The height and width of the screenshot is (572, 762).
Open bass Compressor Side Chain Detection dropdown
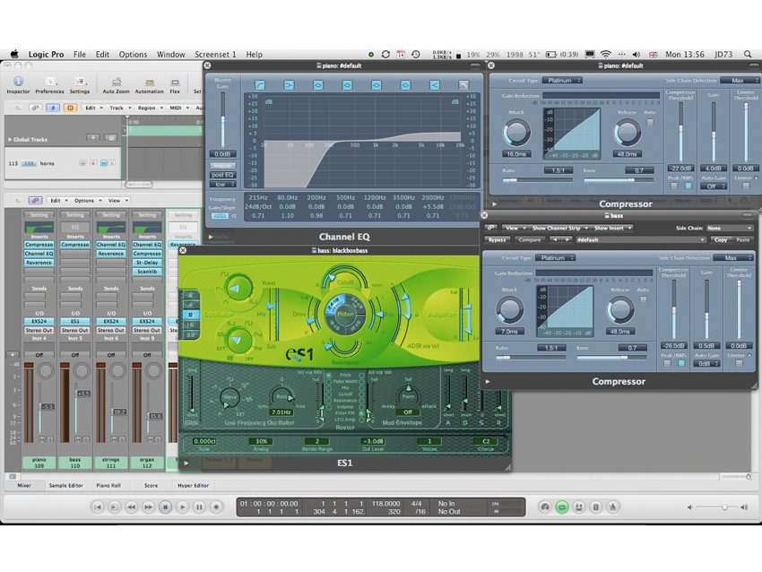coord(734,257)
